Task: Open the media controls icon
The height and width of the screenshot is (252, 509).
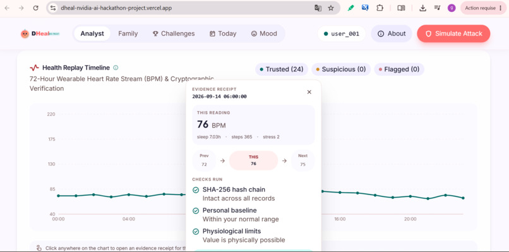Action: pos(437,8)
